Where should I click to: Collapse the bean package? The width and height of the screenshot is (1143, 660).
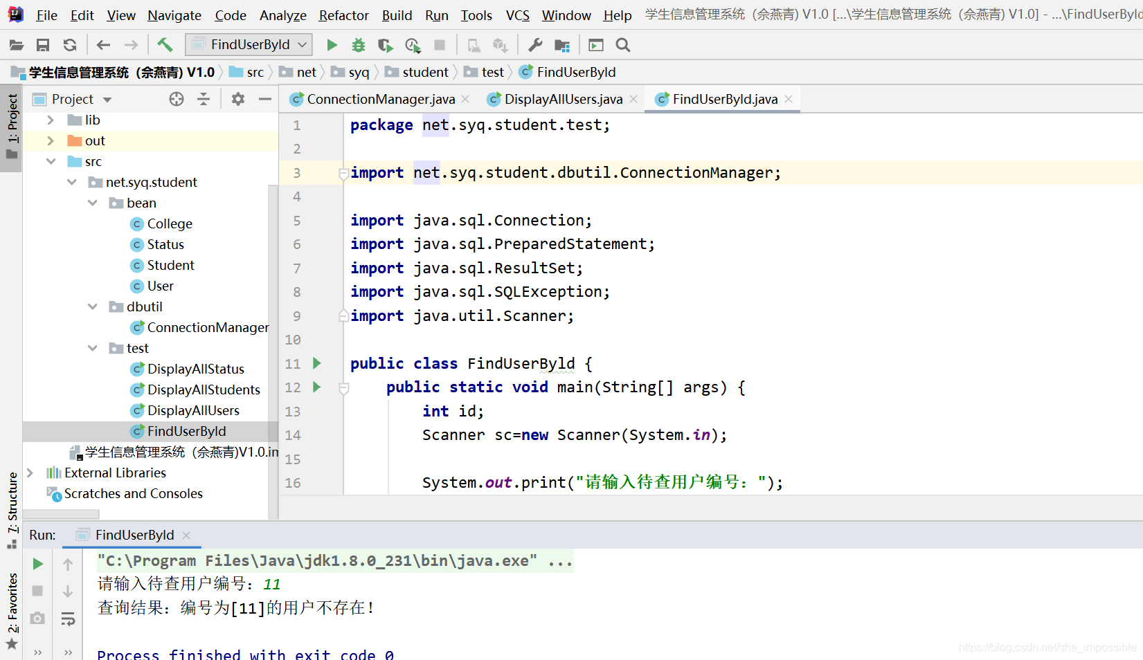[x=93, y=203]
